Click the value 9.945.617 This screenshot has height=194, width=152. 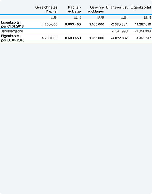(143, 38)
